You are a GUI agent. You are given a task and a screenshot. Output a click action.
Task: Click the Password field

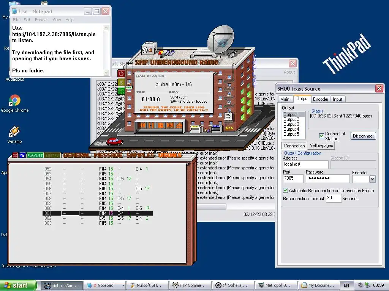coord(328,178)
